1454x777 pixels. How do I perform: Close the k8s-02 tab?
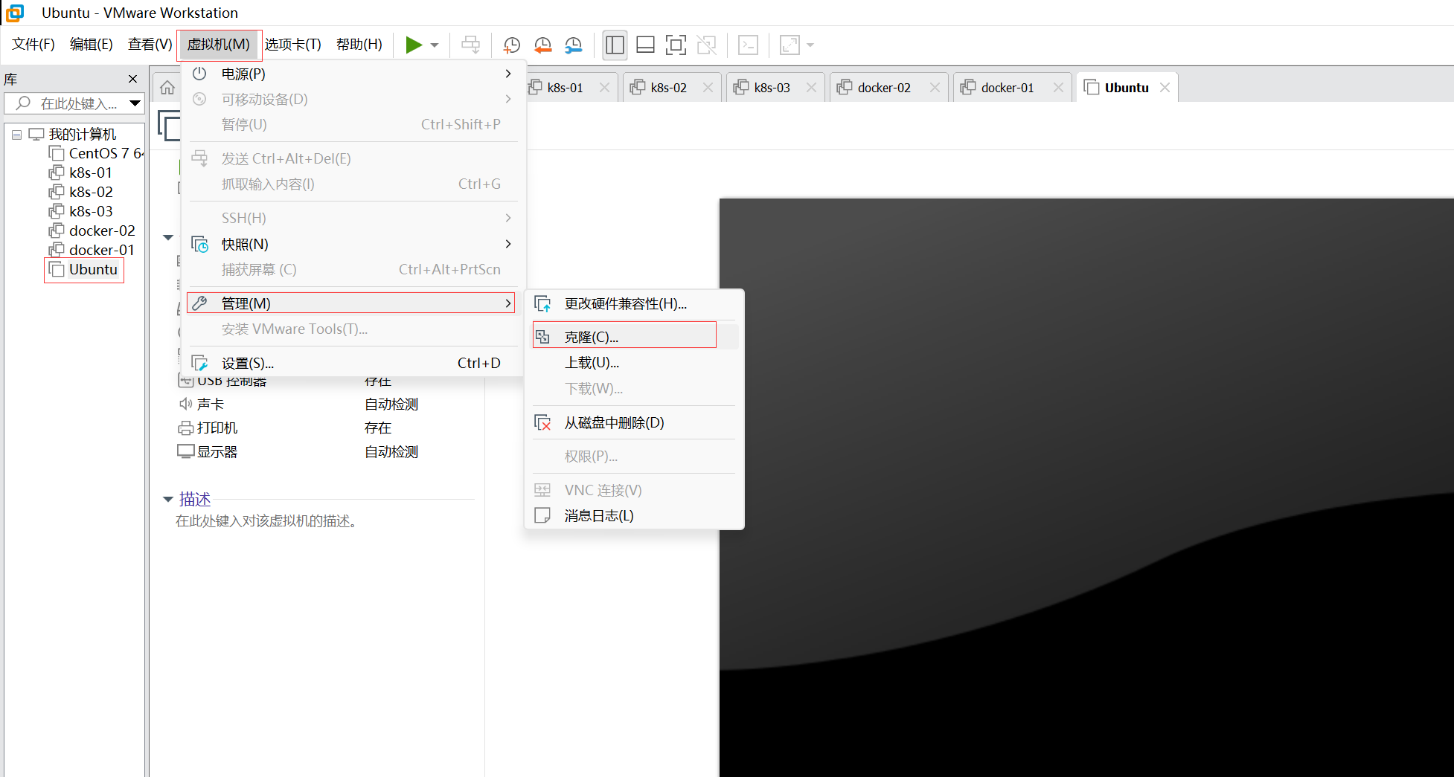[708, 88]
